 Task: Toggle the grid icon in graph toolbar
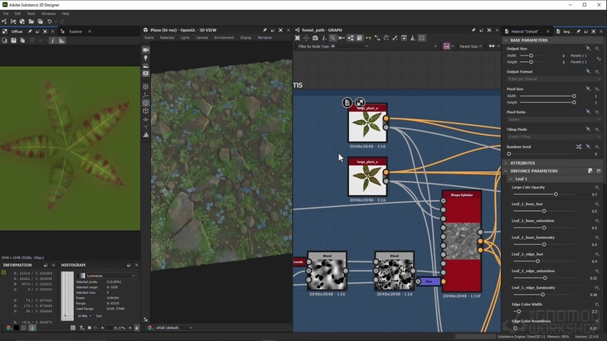point(422,38)
